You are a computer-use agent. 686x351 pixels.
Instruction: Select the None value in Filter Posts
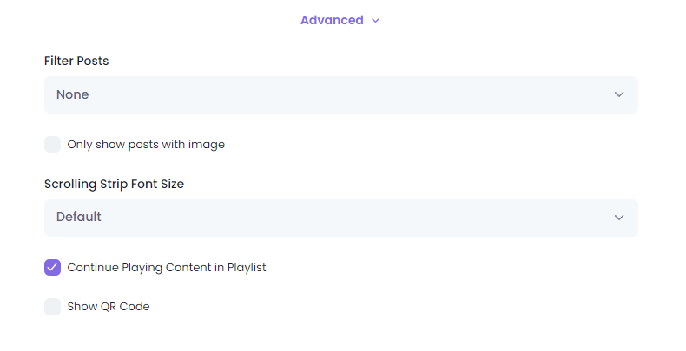tap(73, 94)
